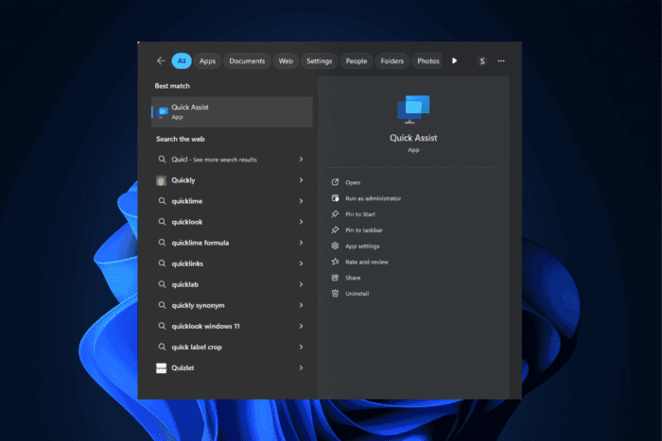Click Uninstall action for Quick Assist
This screenshot has height=441, width=662.
357,294
